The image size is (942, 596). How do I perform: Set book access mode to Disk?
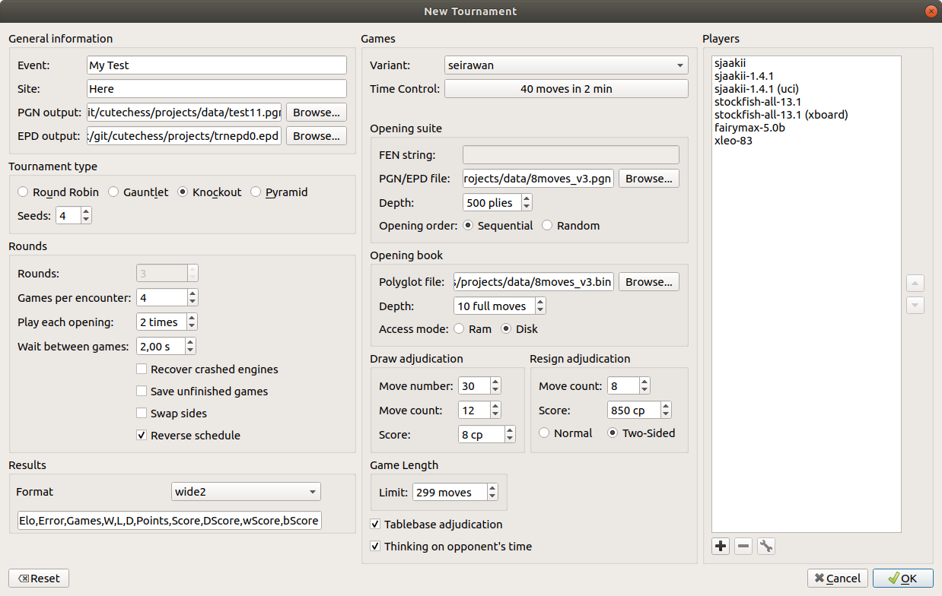coord(519,329)
